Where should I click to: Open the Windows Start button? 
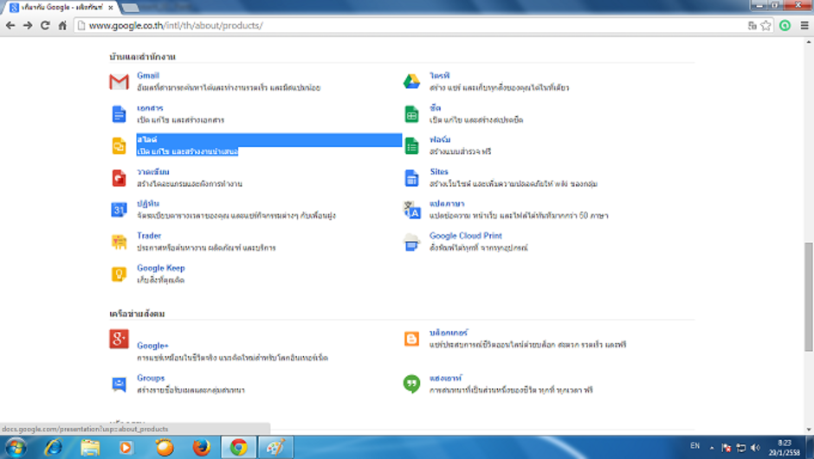point(15,447)
